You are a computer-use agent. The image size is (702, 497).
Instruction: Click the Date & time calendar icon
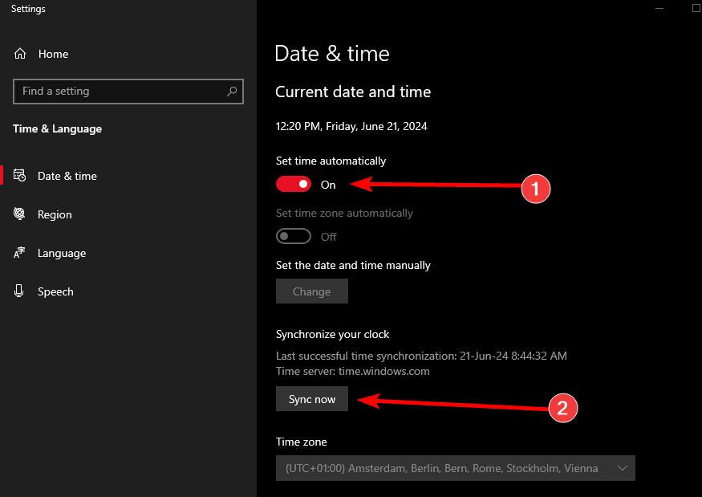point(19,175)
